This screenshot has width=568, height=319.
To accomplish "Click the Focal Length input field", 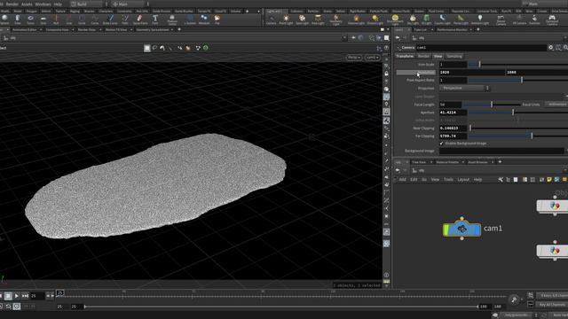I will pyautogui.click(x=450, y=105).
